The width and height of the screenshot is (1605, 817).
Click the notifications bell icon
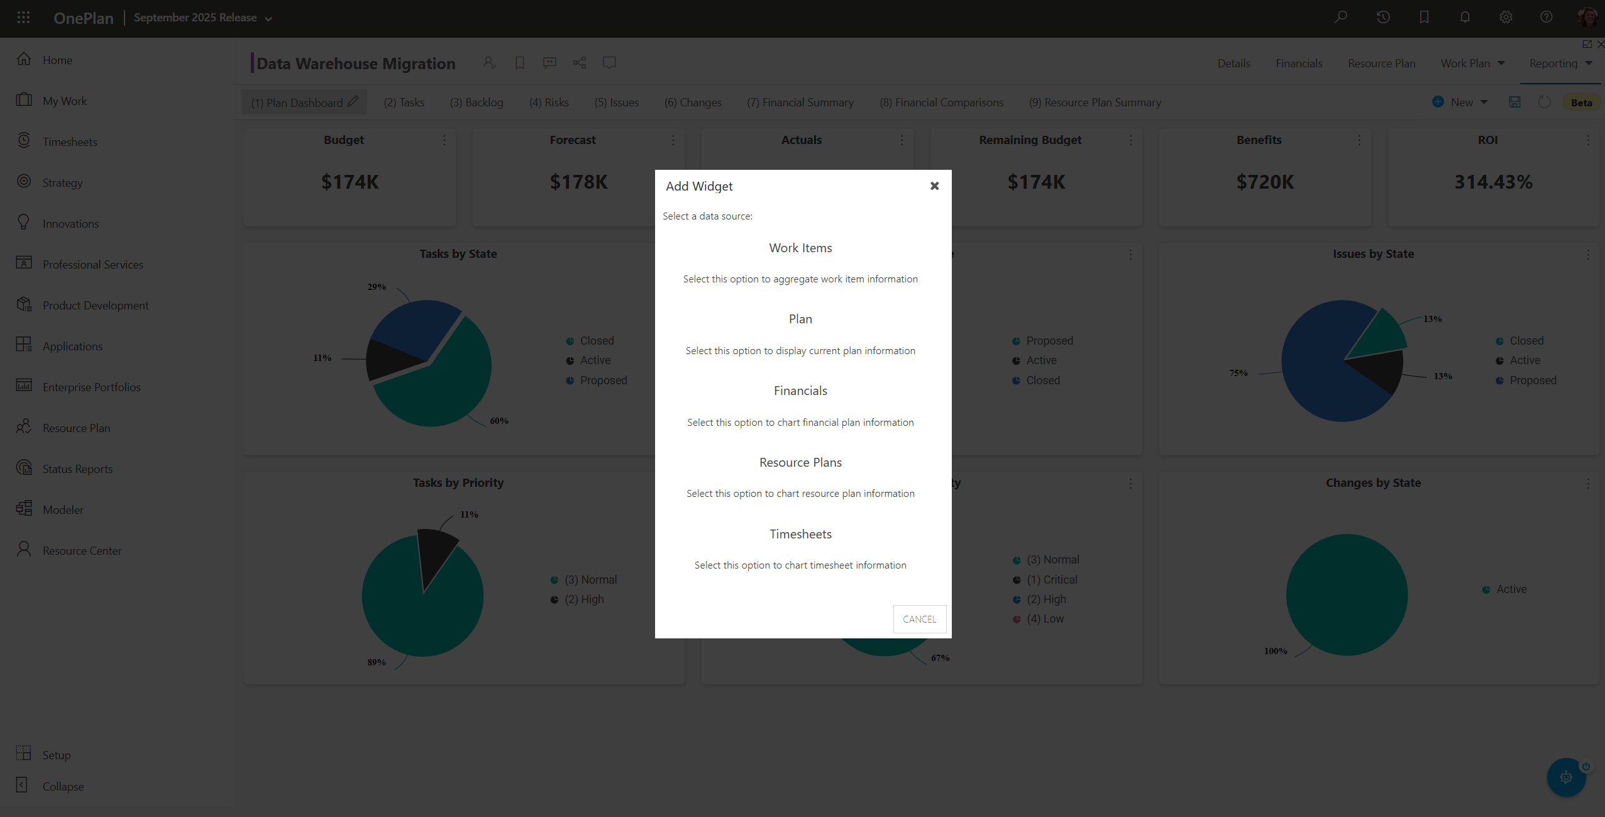click(1465, 17)
